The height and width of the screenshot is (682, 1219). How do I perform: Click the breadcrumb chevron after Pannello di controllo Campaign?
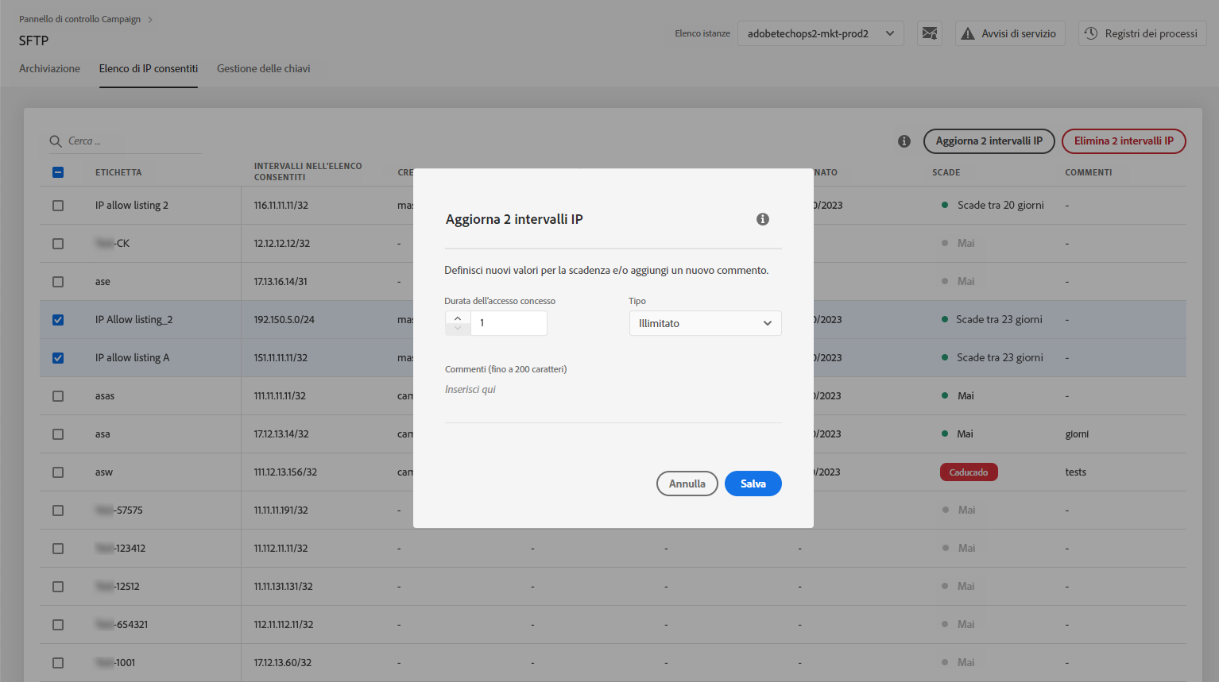coord(150,19)
